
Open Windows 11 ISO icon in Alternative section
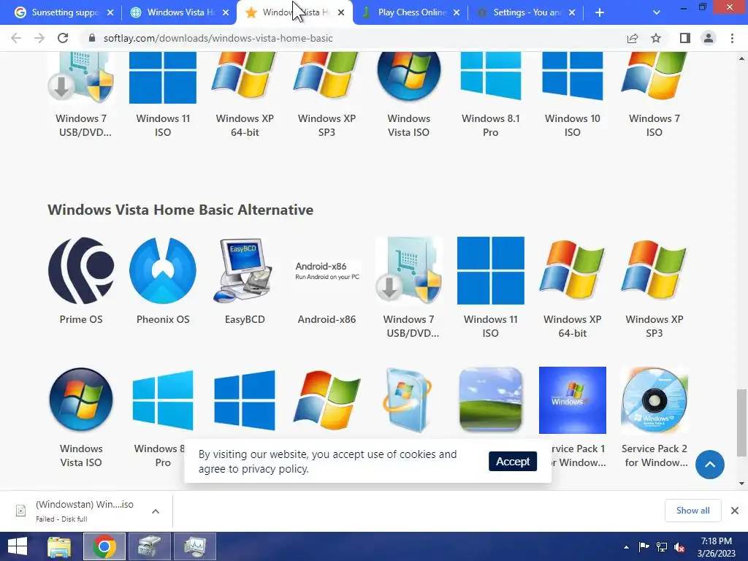490,270
